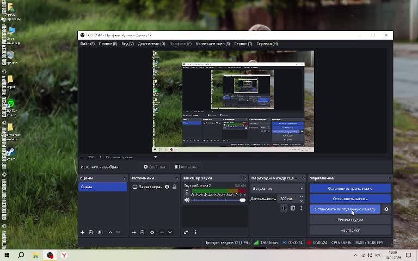Click the 30.00 / 30.00 FPS status entry
Screen dimensions: 418x261
click(x=369, y=243)
